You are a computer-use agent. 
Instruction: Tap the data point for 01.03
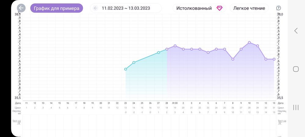[x=175, y=46]
